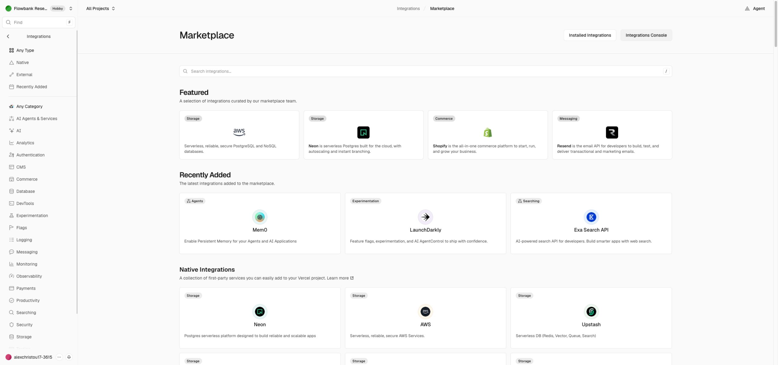Click the Security shield icon
Screen dimensions: 778x365
tap(11, 325)
